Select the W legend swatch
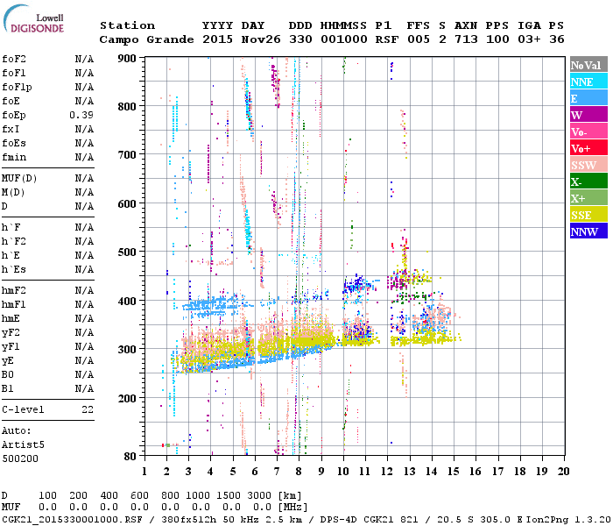 pos(588,115)
